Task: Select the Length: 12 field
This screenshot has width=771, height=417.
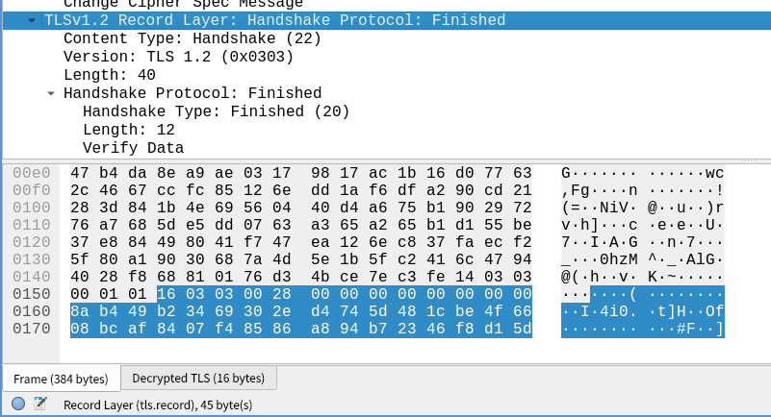Action: (129, 130)
